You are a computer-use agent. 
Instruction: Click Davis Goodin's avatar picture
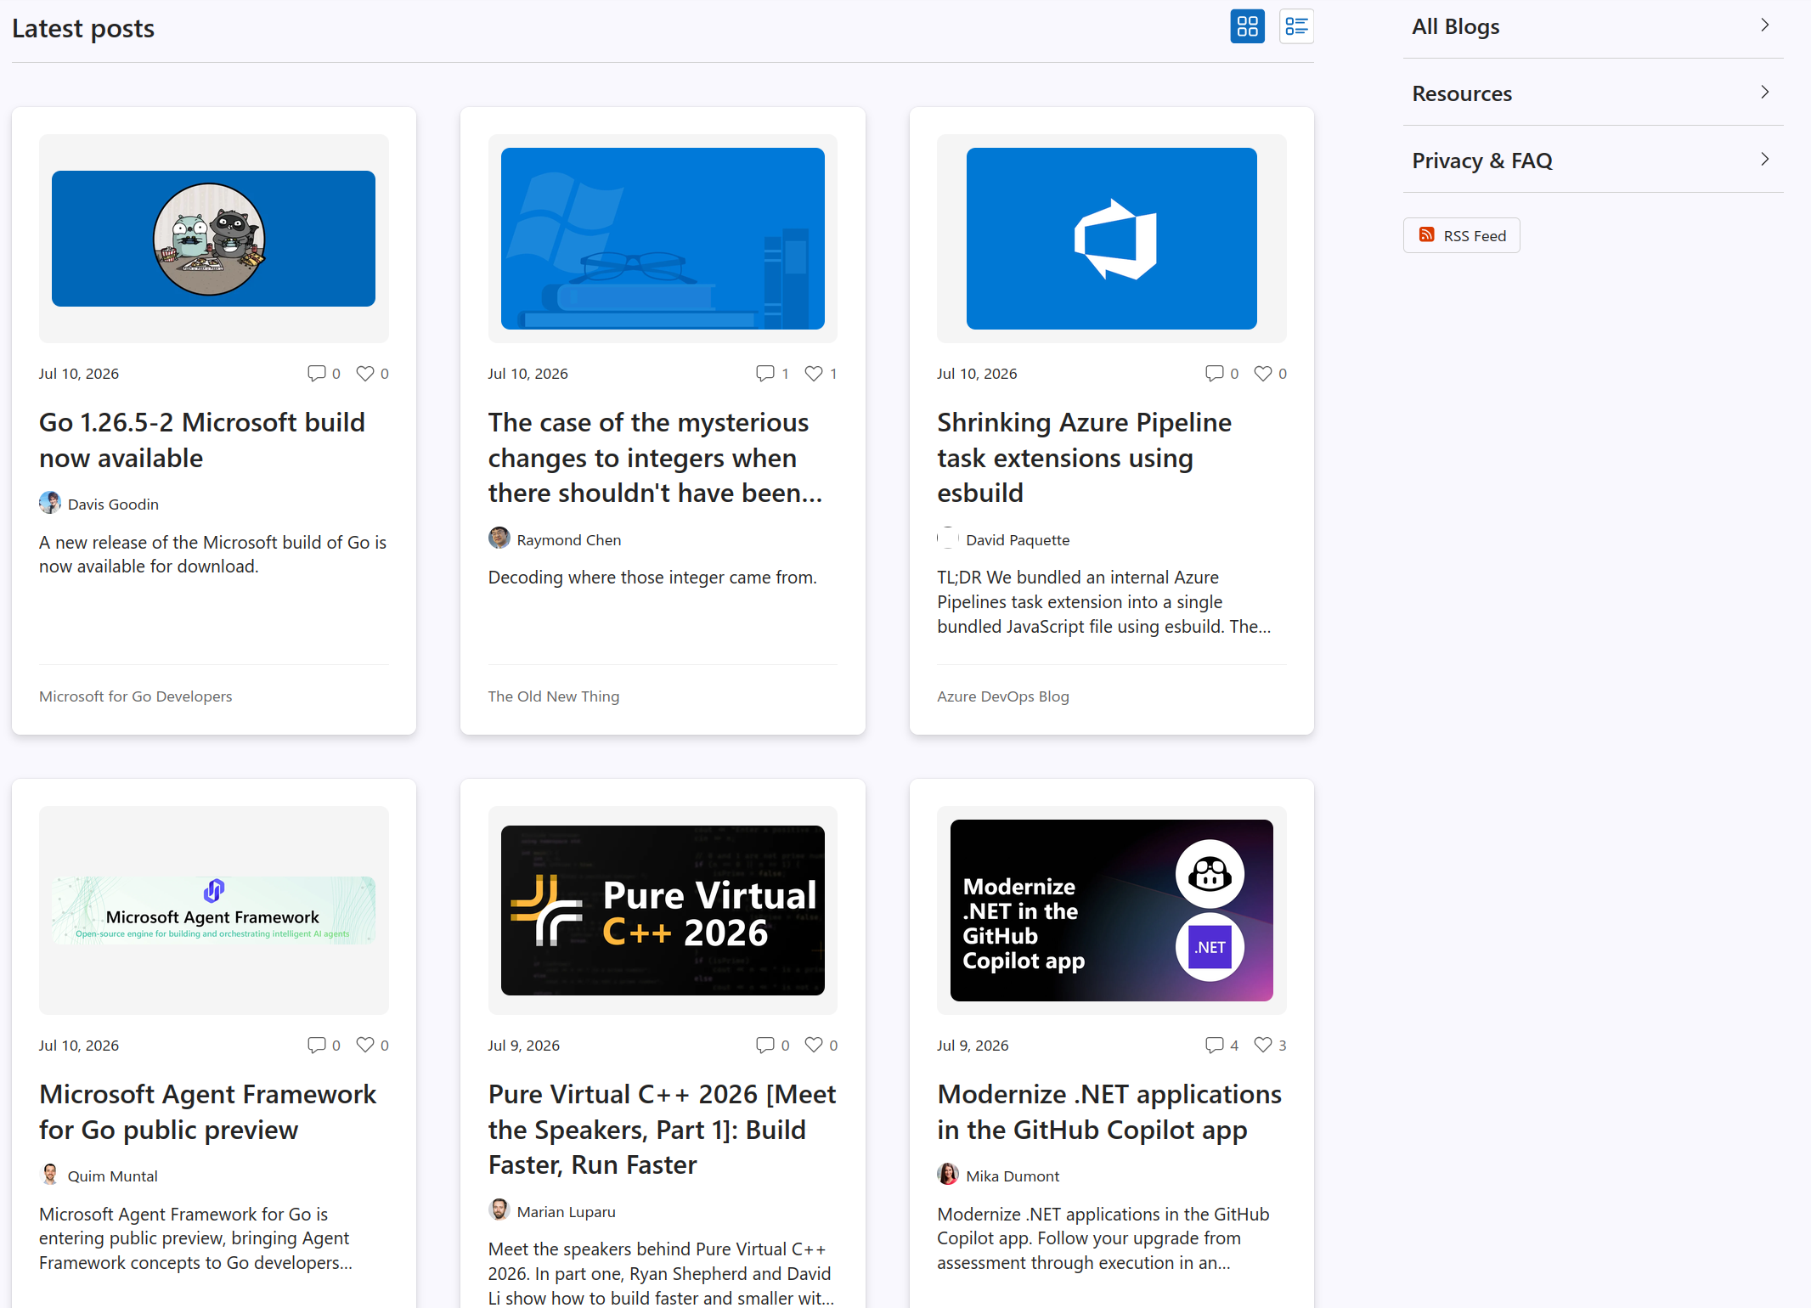click(50, 503)
